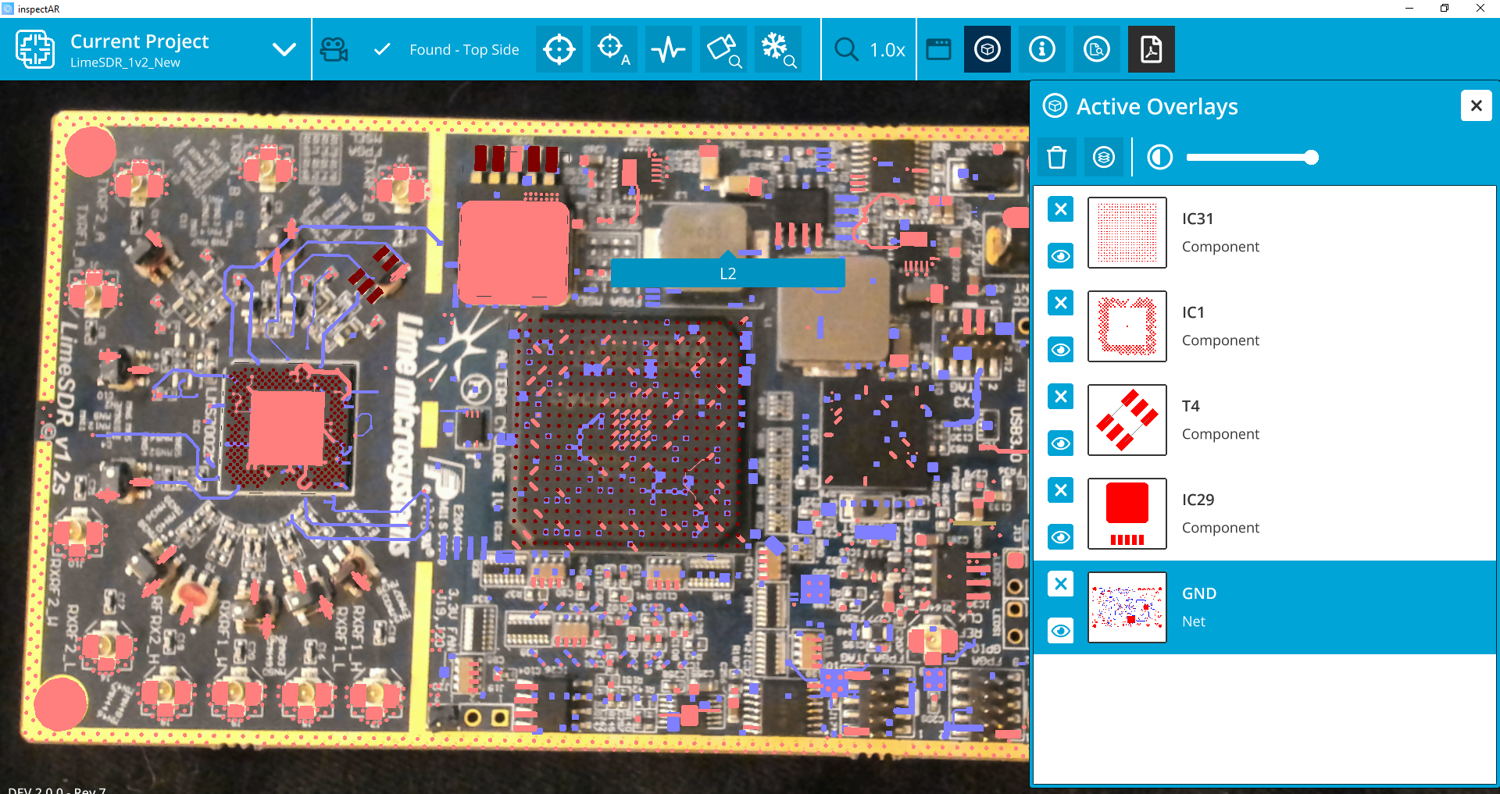
Task: Toggle visibility of T4 overlay
Action: [1061, 443]
